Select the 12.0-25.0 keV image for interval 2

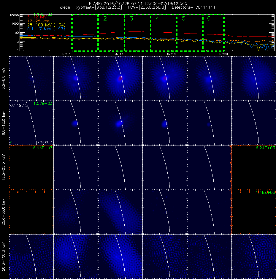click(76, 167)
